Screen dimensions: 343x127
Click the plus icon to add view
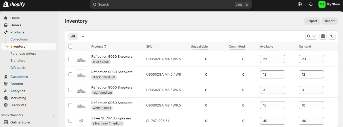(x=83, y=36)
